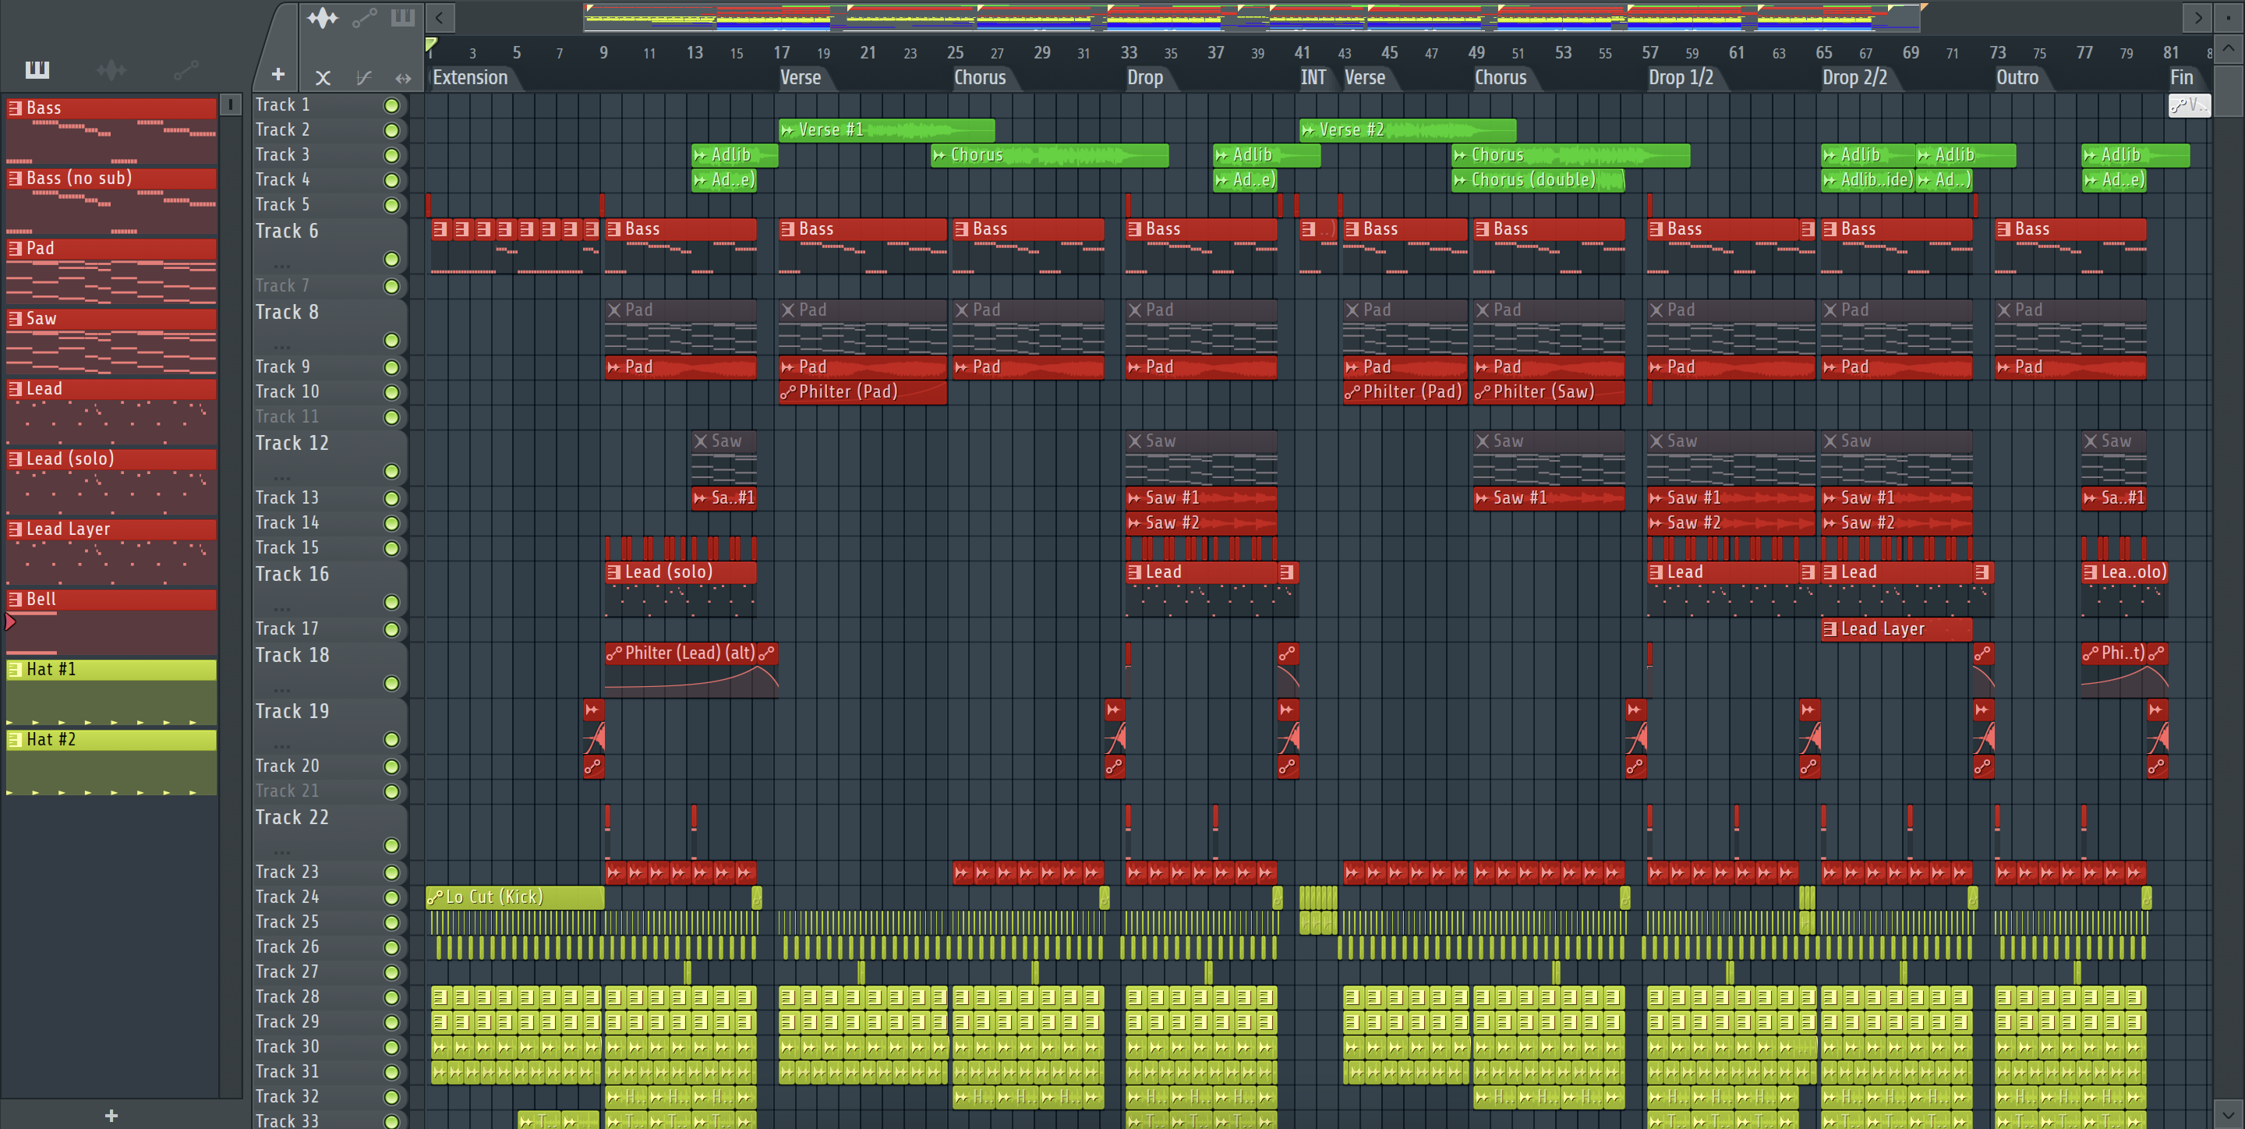Viewport: 2245px width, 1129px height.
Task: Toggle the curve fade icon
Action: click(x=363, y=78)
